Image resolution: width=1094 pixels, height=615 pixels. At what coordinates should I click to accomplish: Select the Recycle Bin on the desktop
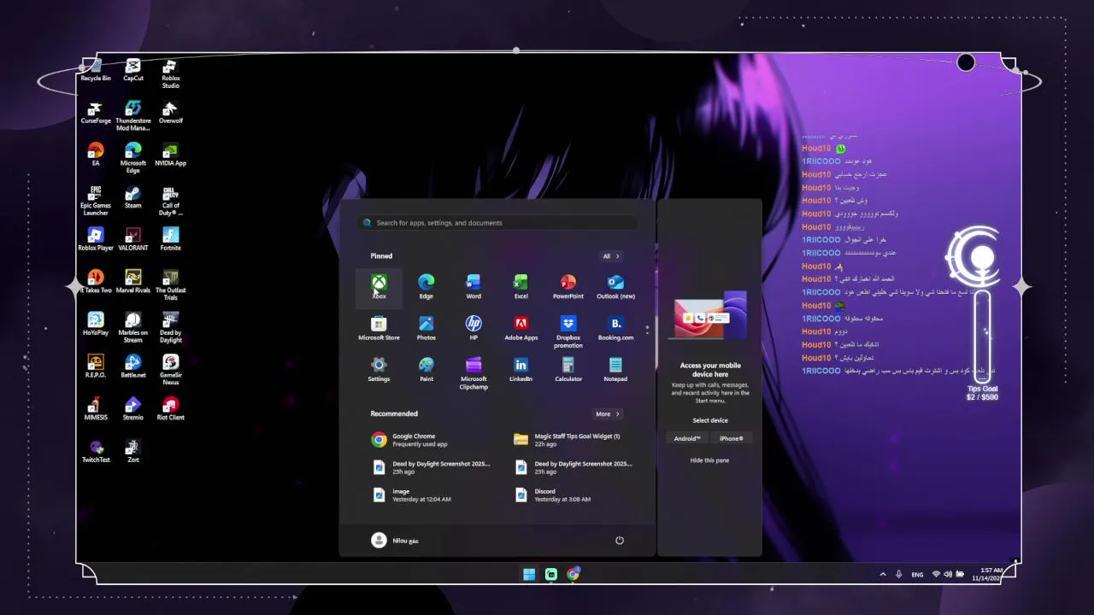[x=96, y=70]
